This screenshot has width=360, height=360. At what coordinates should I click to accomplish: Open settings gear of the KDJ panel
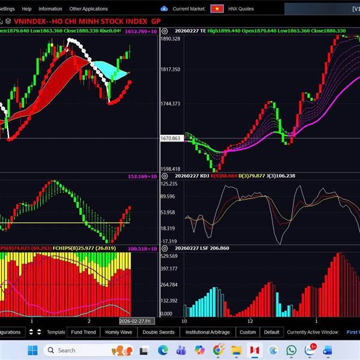point(165,176)
